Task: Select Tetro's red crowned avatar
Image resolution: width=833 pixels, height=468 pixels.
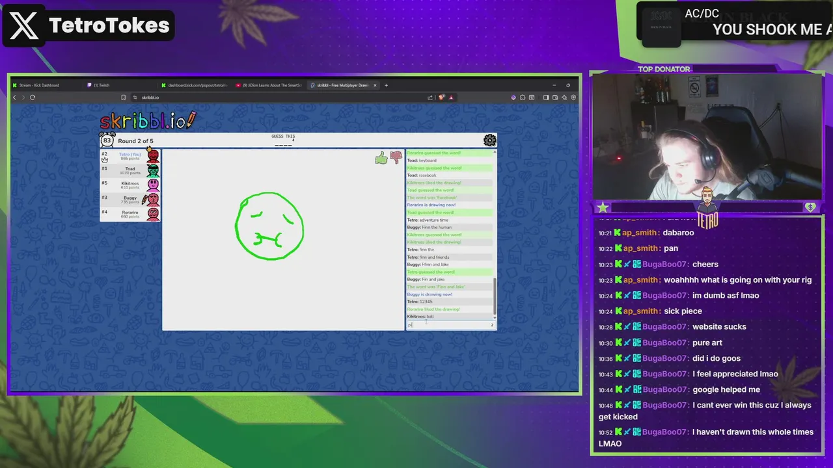Action: point(152,156)
